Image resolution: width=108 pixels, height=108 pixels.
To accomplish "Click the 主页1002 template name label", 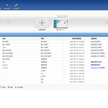I will pos(60,30).
